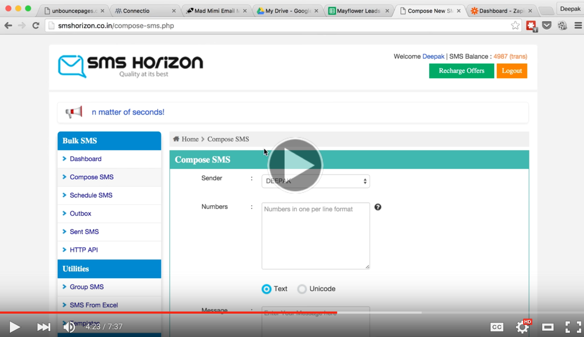Close the Mad Mimi Email tab

tap(245, 11)
